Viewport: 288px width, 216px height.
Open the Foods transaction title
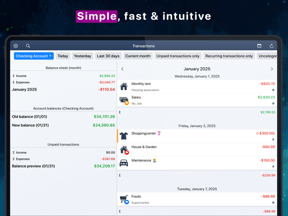136,197
